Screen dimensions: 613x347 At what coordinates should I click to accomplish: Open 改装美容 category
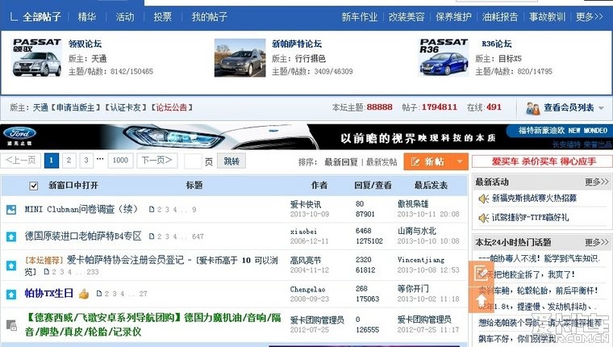pos(407,17)
